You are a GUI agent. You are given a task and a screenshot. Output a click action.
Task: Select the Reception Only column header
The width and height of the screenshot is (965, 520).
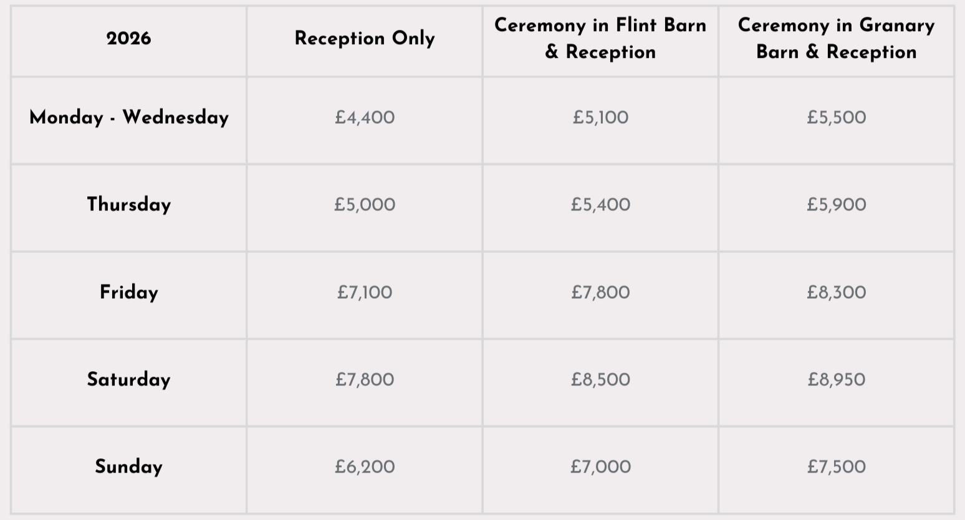coord(365,39)
